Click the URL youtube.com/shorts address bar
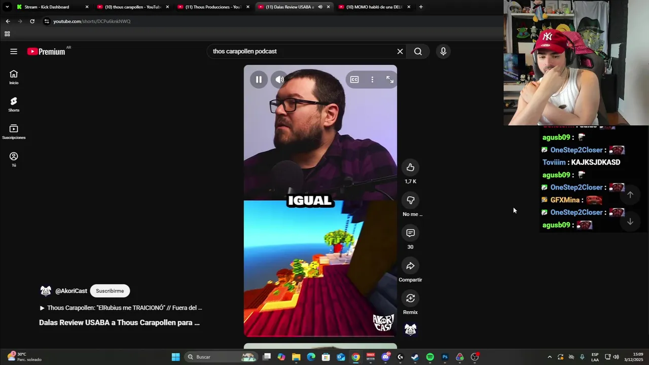This screenshot has width=649, height=365. (x=92, y=21)
